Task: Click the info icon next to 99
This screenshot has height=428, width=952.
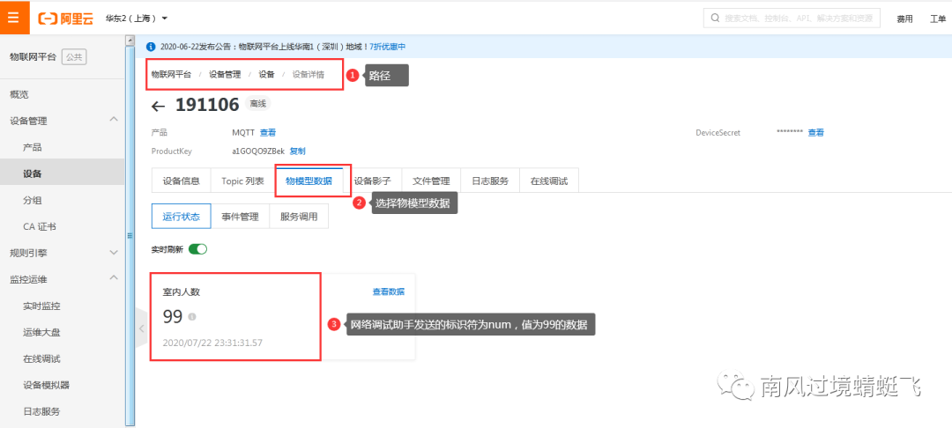Action: tap(192, 316)
